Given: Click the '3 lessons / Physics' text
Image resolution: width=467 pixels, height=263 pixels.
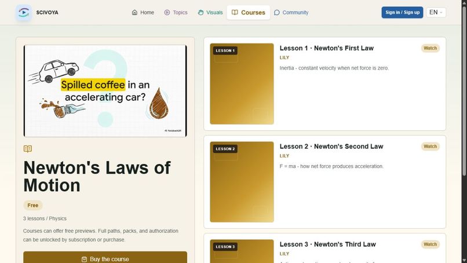Looking at the screenshot, I should pos(45,218).
